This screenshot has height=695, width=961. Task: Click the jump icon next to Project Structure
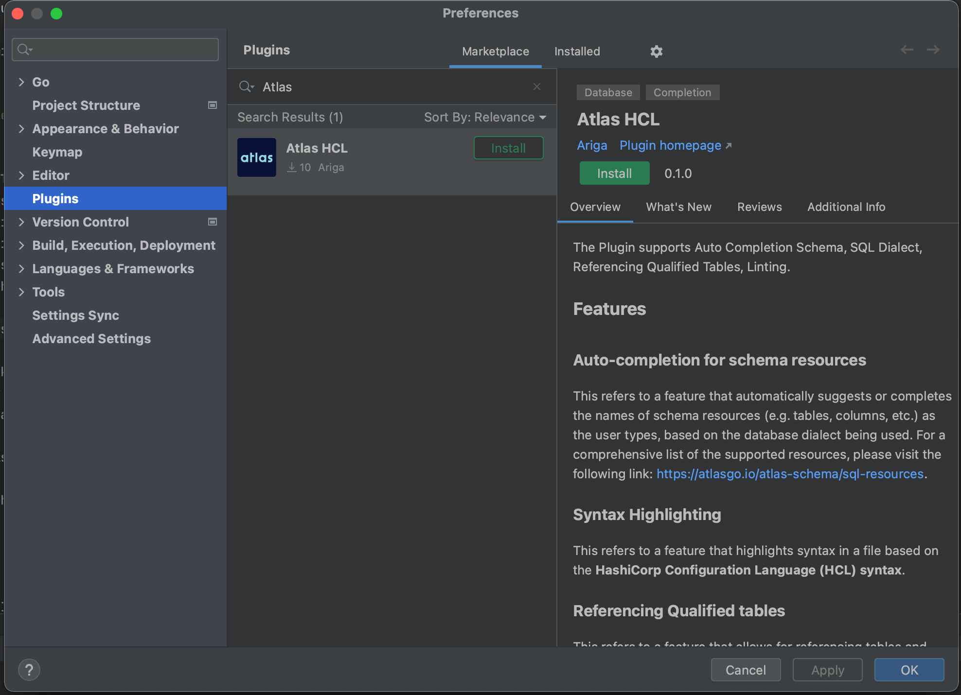(213, 105)
